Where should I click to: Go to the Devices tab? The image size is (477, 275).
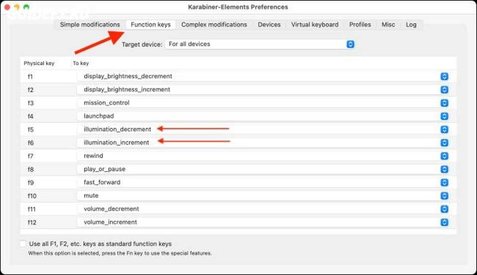click(269, 24)
